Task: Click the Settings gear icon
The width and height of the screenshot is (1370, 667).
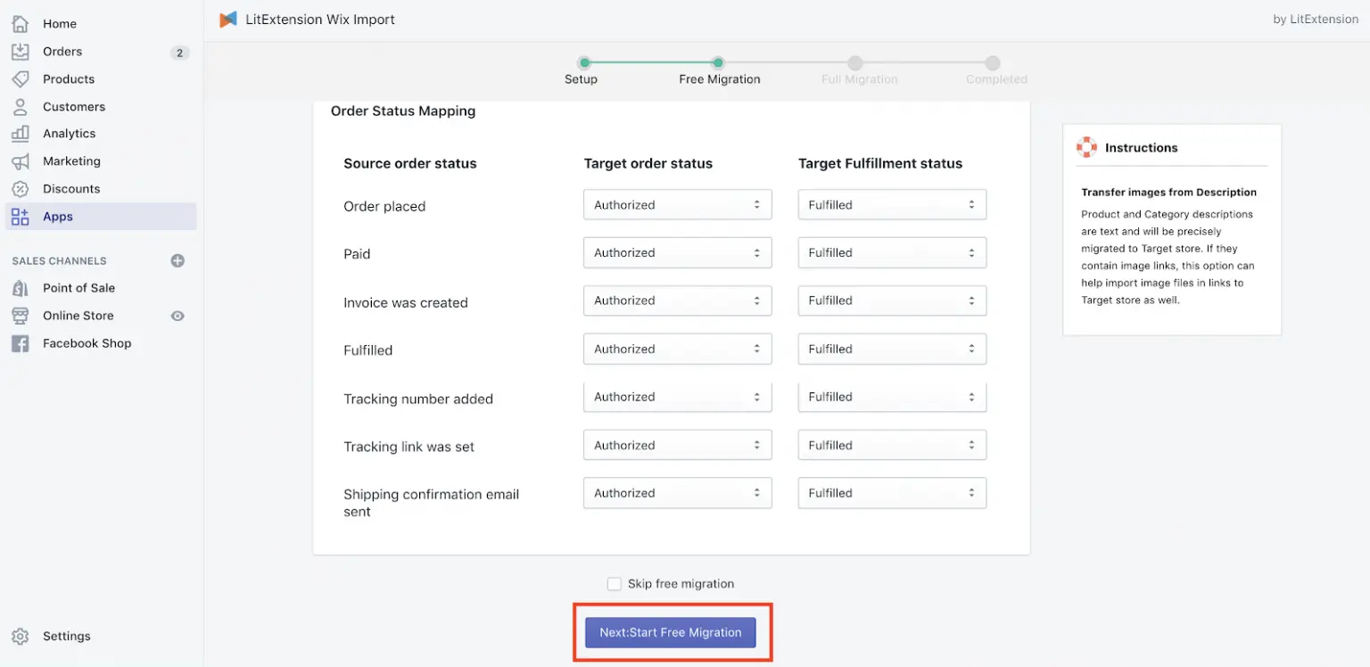Action: point(20,637)
